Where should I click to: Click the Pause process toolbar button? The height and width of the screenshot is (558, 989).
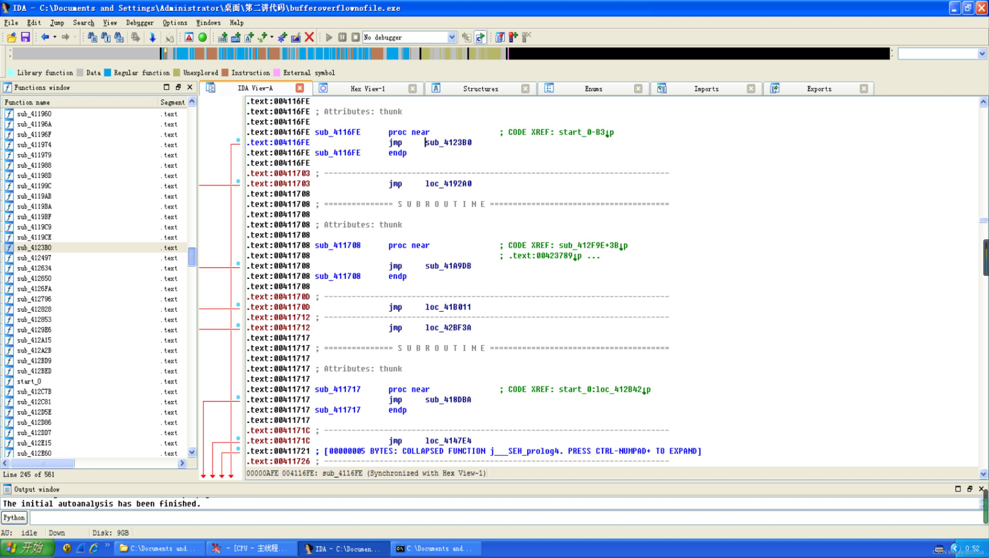[342, 37]
